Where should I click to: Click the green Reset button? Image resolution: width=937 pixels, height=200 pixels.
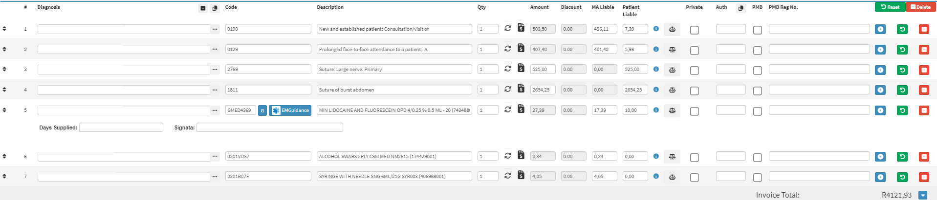pos(890,7)
